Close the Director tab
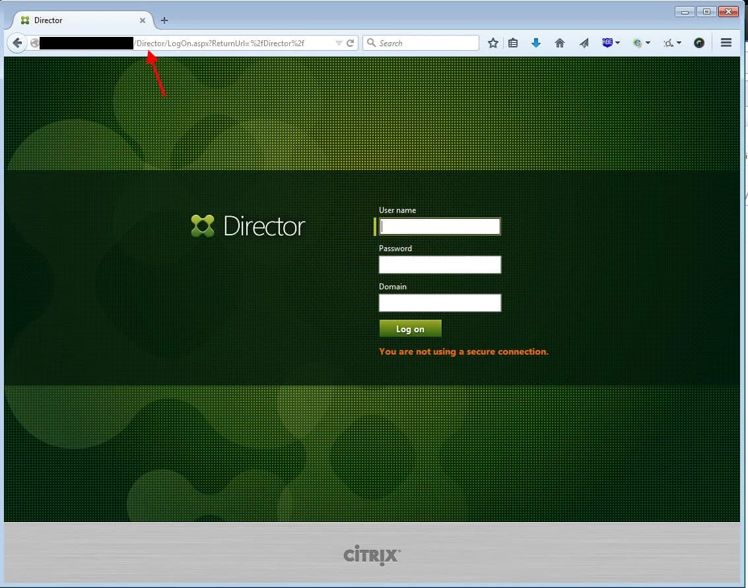This screenshot has height=588, width=748. tap(142, 20)
